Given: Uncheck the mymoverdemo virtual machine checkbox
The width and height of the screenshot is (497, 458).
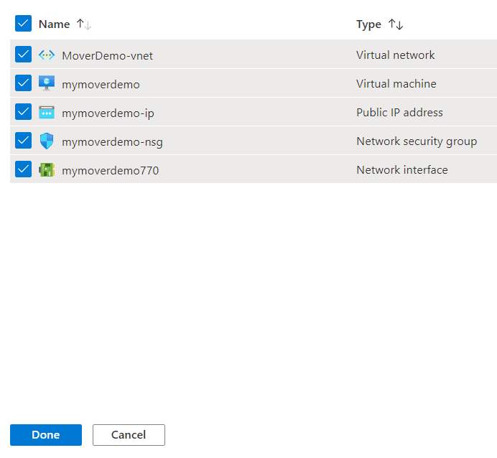Looking at the screenshot, I should tap(23, 83).
